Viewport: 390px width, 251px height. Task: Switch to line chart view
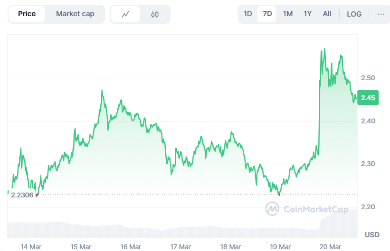[125, 14]
